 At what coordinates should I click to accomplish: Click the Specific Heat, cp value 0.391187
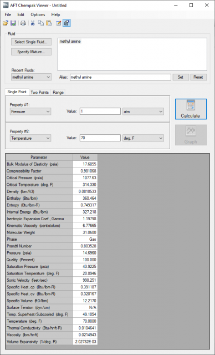pos(85,287)
